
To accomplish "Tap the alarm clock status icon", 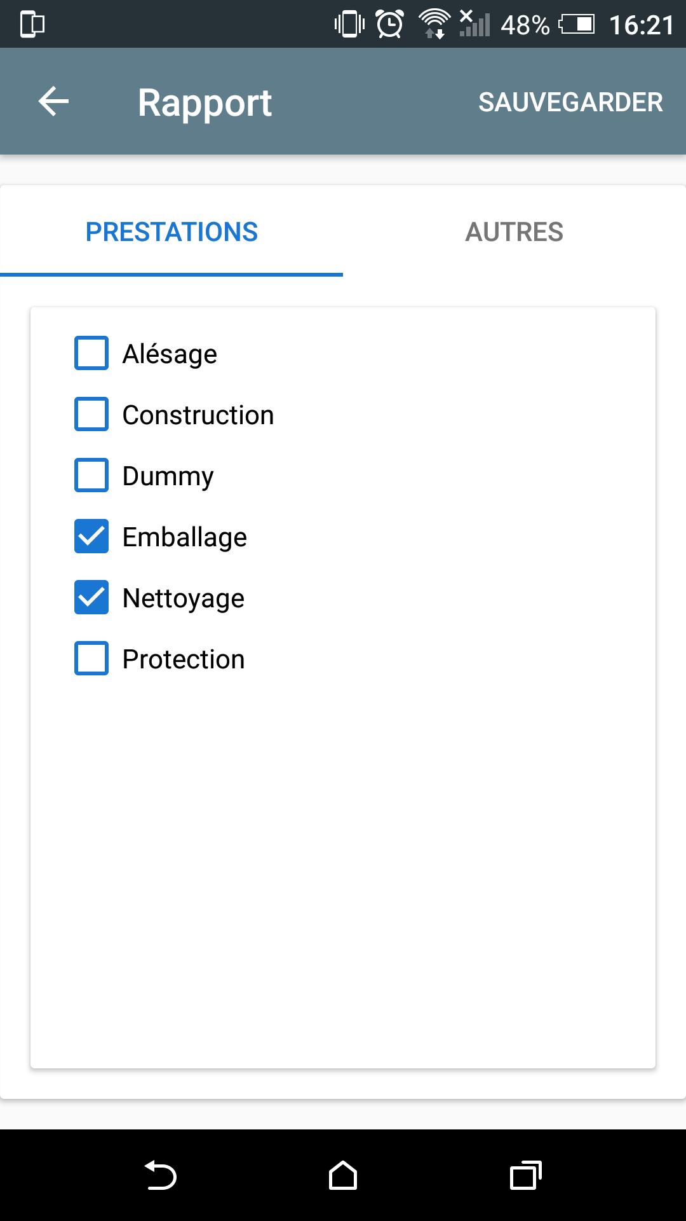I will (389, 24).
